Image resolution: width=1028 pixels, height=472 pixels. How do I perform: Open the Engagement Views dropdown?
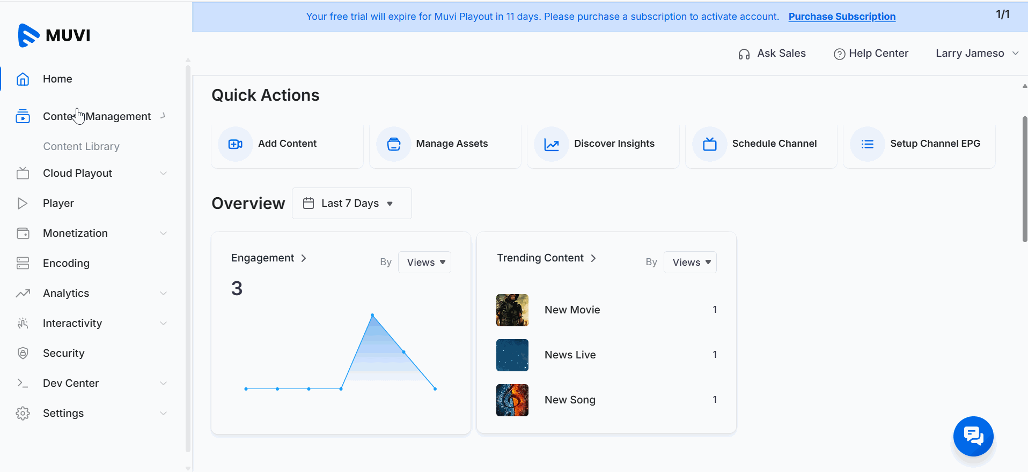(424, 263)
